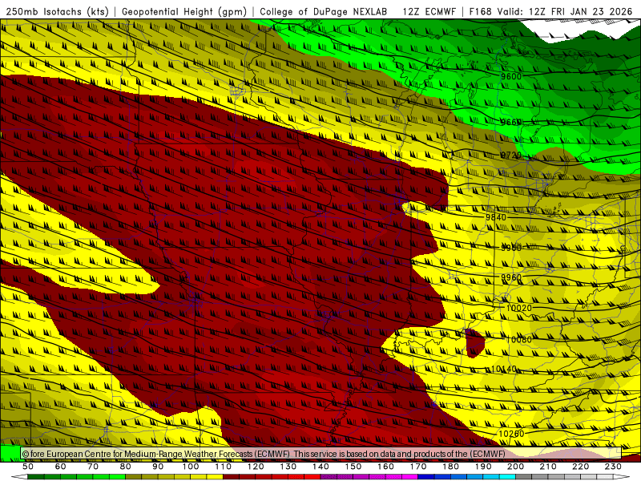Select the bright magenta swatch on the color bar
This screenshot has width=641, height=481.
coord(409,477)
